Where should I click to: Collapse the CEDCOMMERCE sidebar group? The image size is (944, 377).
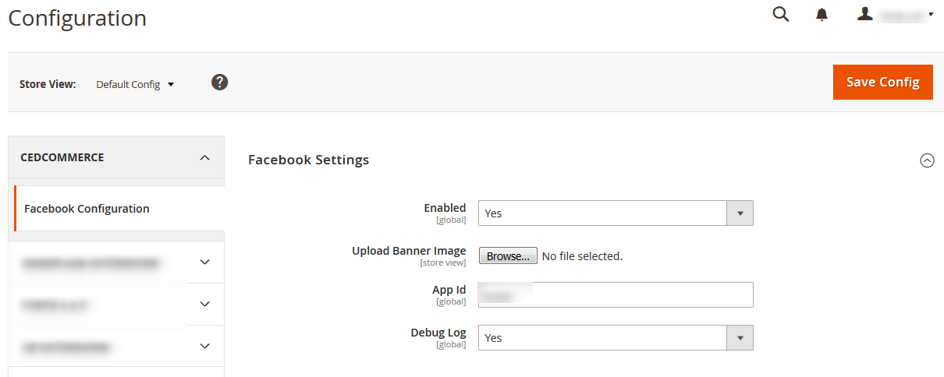click(x=116, y=157)
